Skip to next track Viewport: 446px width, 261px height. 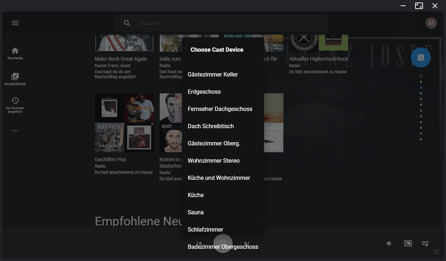coord(247,243)
